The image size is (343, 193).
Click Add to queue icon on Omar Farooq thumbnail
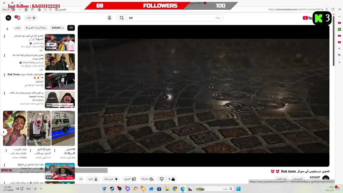(x=48, y=63)
